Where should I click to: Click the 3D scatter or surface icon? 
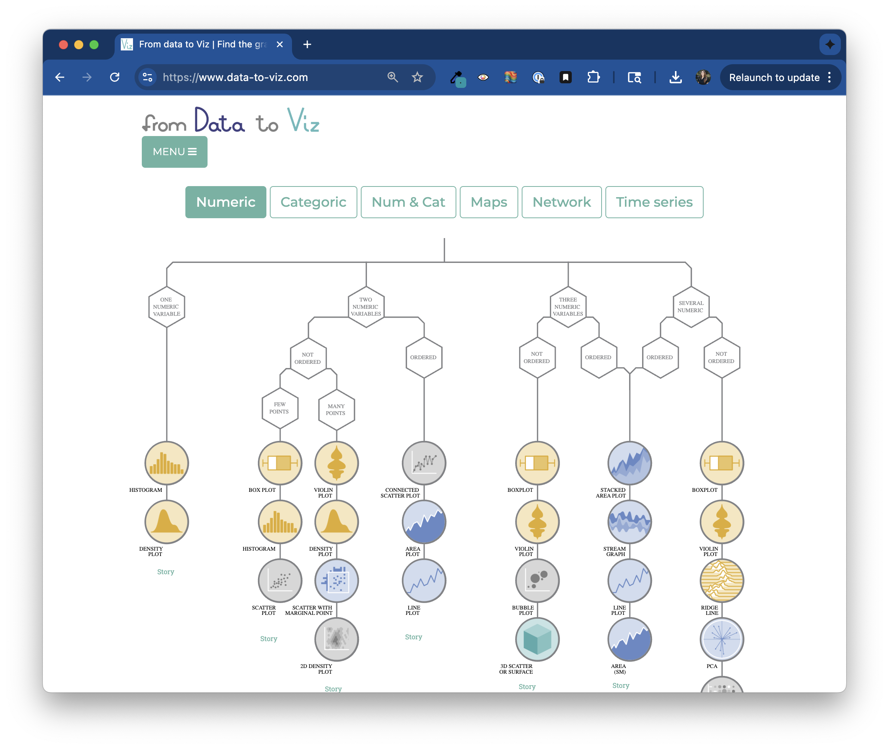coord(537,639)
